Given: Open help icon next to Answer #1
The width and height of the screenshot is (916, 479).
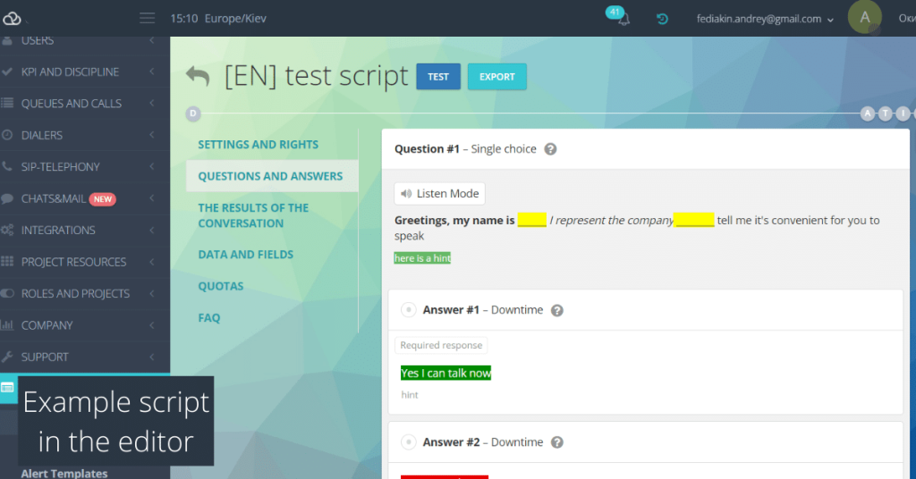Looking at the screenshot, I should pyautogui.click(x=557, y=310).
